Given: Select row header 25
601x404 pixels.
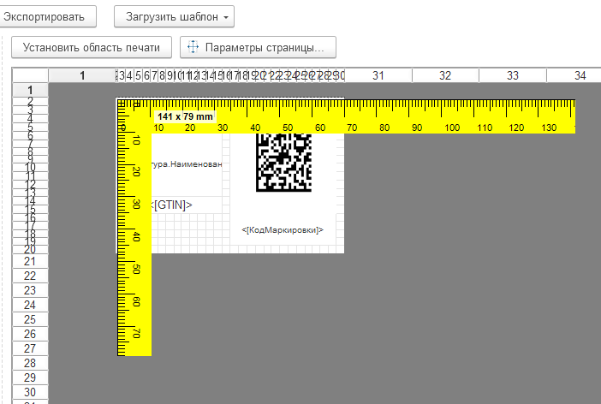Looking at the screenshot, I should point(30,319).
